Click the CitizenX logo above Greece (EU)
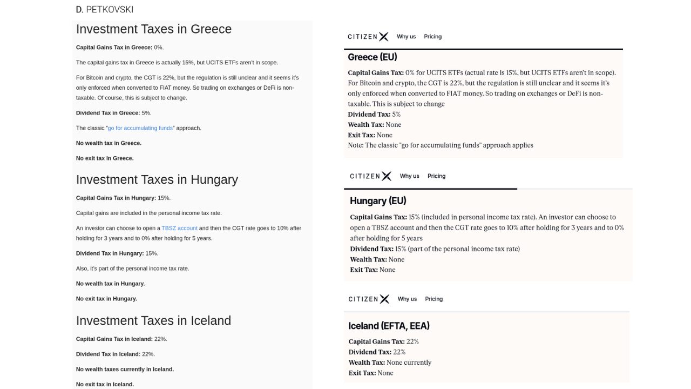The image size is (691, 389). click(368, 37)
